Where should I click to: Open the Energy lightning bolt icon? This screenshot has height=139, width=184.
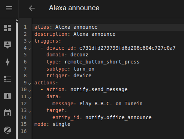[x=7, y=62]
